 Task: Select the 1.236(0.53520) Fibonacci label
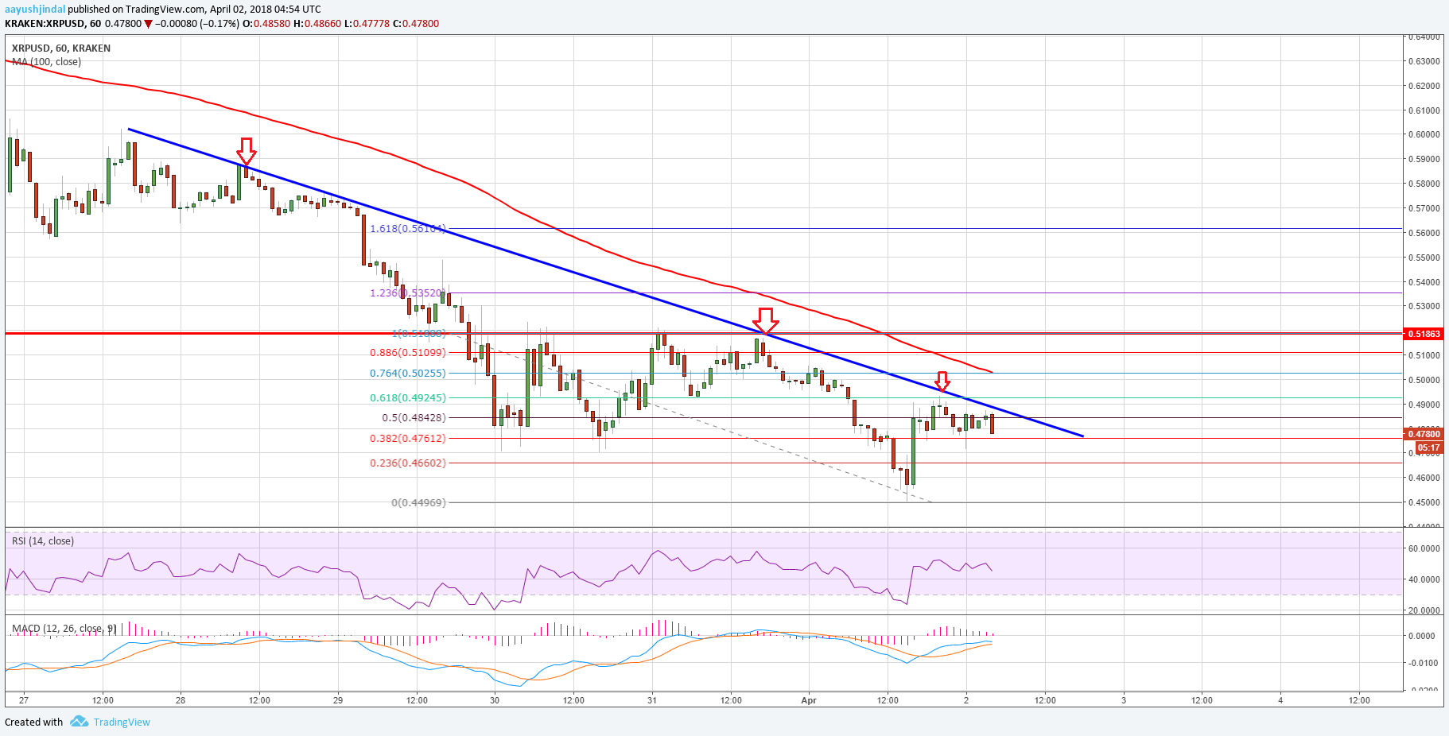(x=406, y=293)
